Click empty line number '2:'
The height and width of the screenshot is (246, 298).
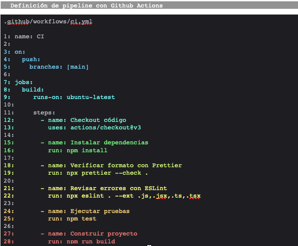coord(7,44)
